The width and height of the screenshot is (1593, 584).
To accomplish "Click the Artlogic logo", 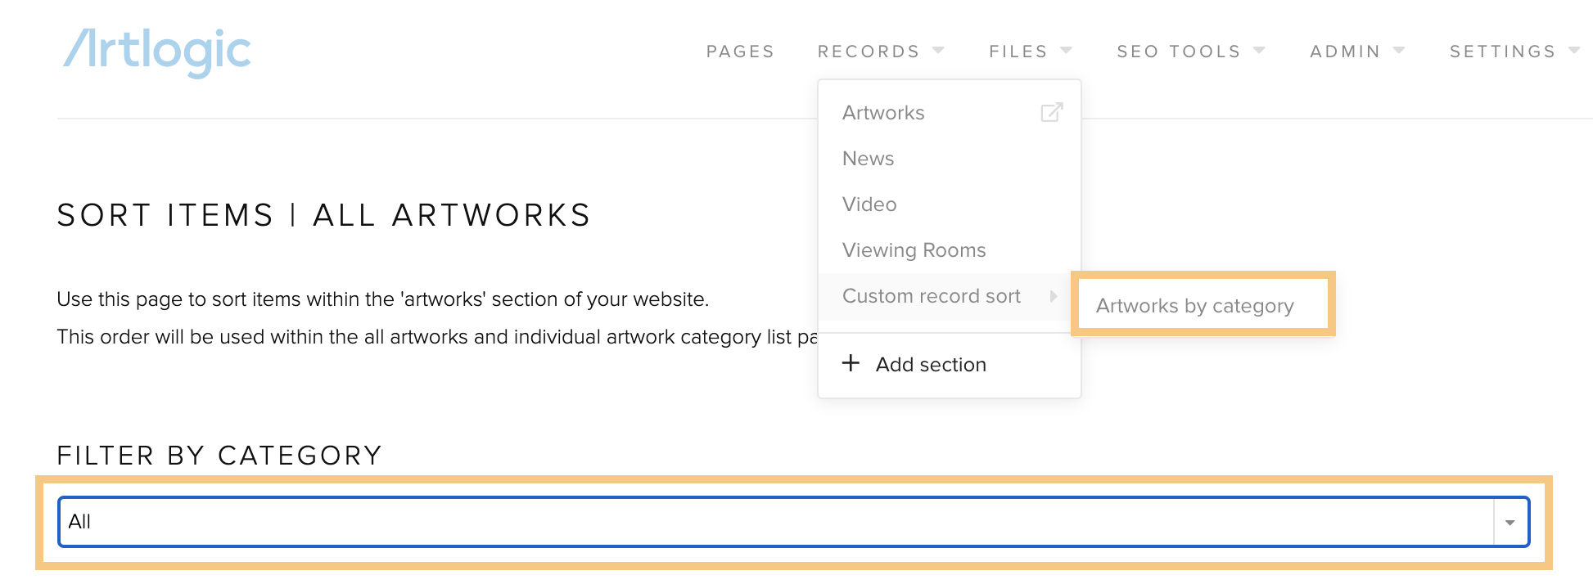I will (157, 52).
